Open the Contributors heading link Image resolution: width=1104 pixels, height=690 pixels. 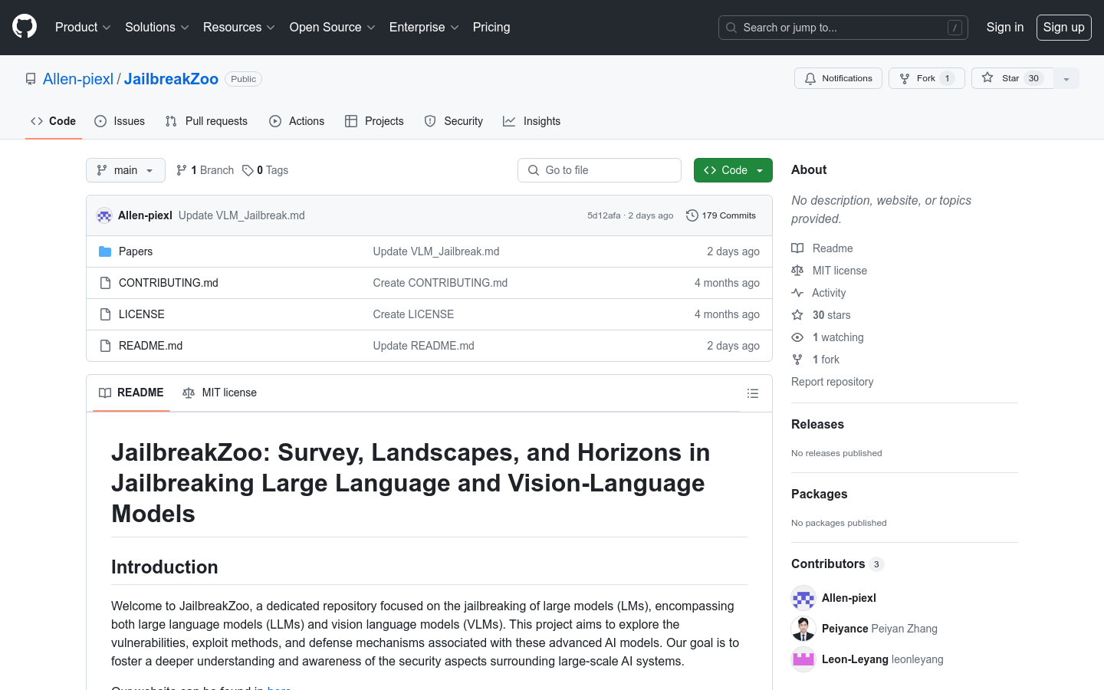[837, 563]
